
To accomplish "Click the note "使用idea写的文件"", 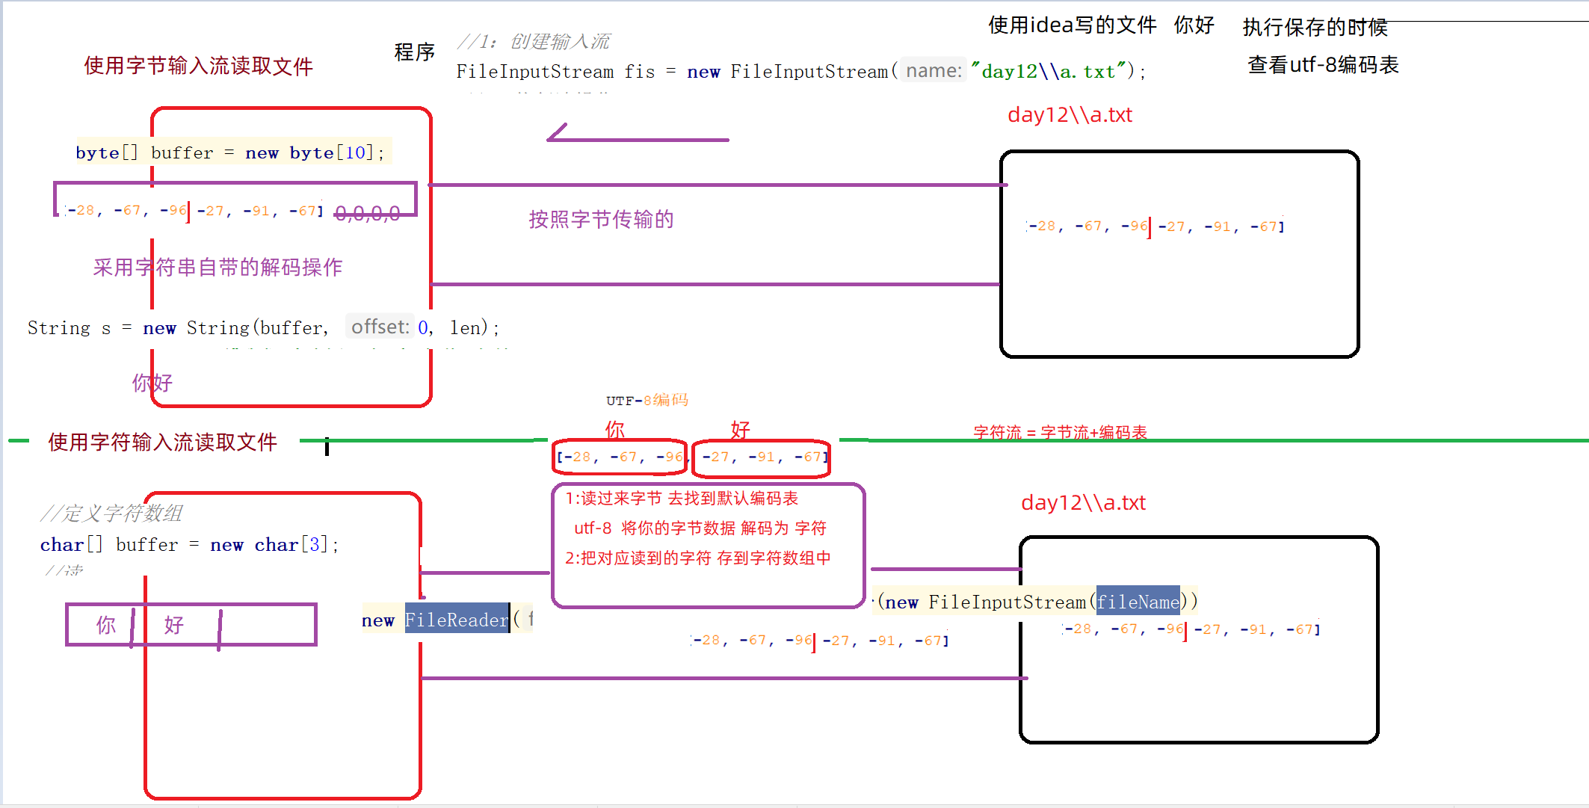I will (1073, 25).
